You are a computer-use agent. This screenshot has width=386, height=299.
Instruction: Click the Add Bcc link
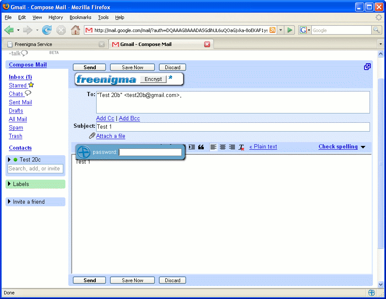tap(129, 119)
